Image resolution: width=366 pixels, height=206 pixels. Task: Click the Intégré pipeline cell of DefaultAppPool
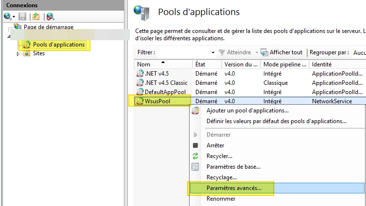click(x=272, y=92)
